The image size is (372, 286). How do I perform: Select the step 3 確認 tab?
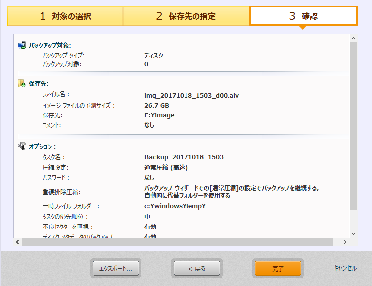(x=303, y=16)
